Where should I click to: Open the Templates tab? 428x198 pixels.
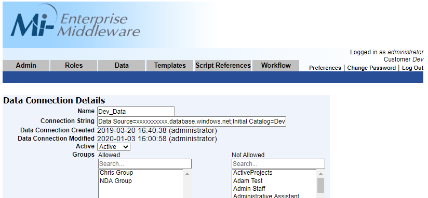point(170,66)
